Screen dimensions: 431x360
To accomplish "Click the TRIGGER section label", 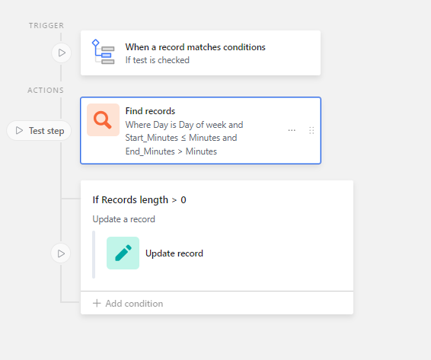I will coord(46,26).
